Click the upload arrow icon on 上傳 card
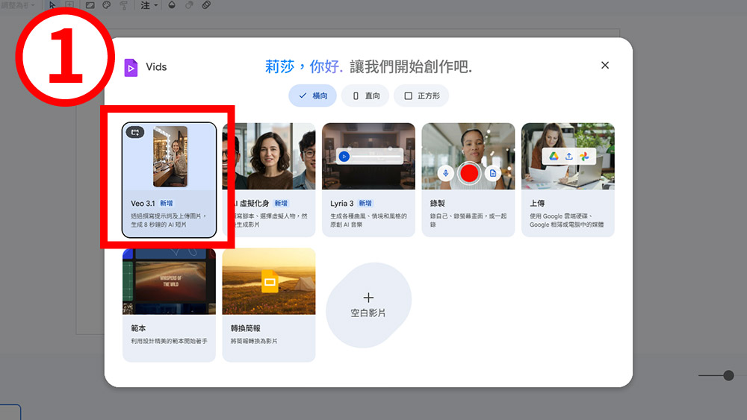 (x=568, y=156)
